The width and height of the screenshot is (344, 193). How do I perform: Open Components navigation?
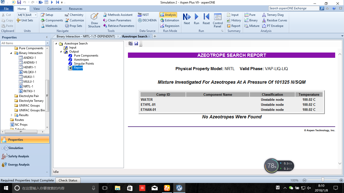point(52,20)
